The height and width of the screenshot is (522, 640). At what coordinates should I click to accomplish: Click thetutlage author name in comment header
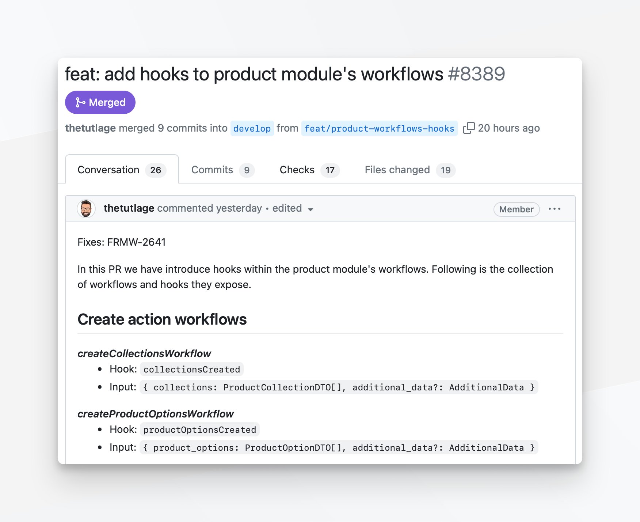point(129,208)
